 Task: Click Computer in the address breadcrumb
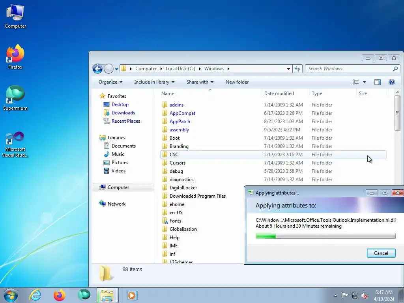146,69
